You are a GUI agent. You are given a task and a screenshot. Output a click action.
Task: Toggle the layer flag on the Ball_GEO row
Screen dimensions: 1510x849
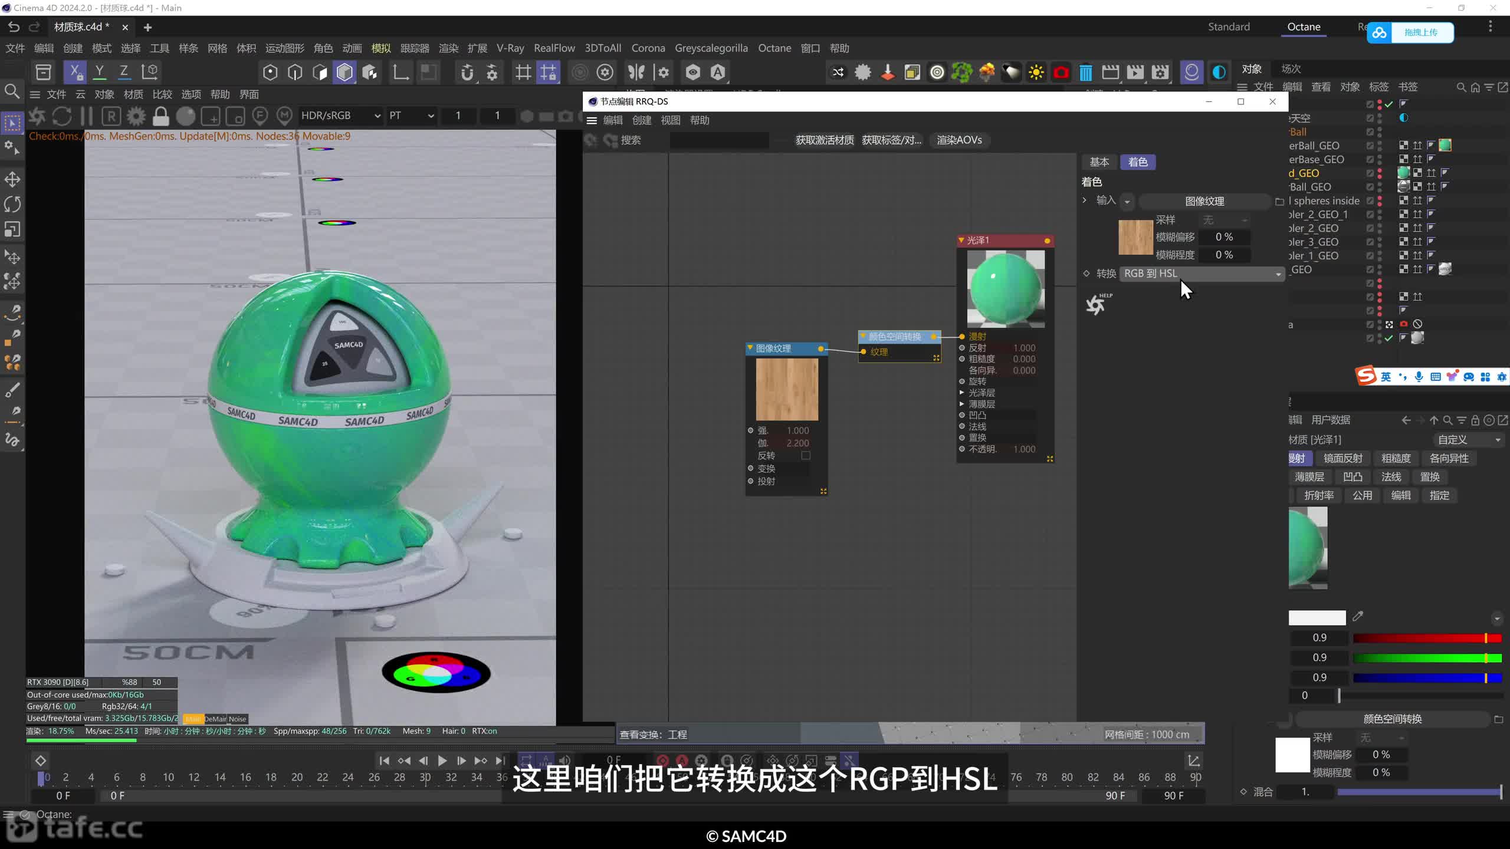pyautogui.click(x=1370, y=187)
